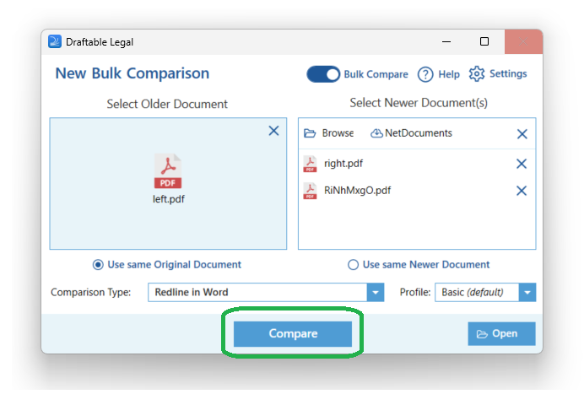This screenshot has height=405, width=584.
Task: Click the Bulk Compare label text
Action: point(376,74)
